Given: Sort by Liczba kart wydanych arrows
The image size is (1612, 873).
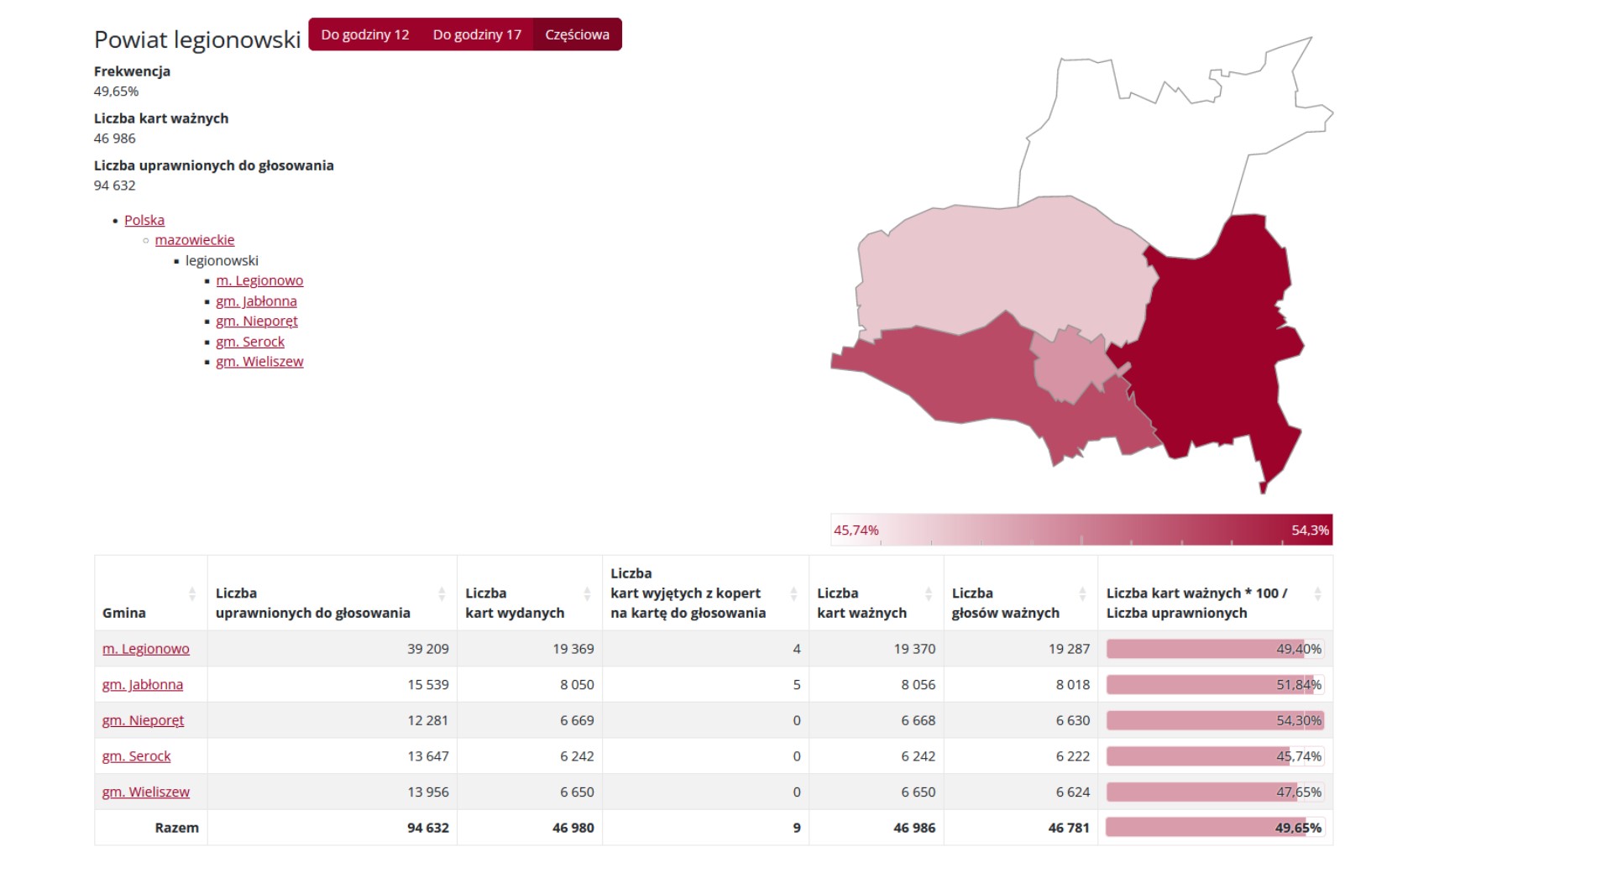Looking at the screenshot, I should [x=587, y=593].
